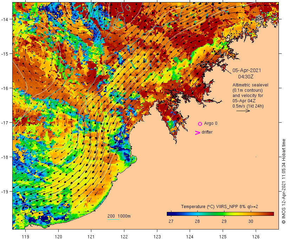Click latitude label '-16'
The width and height of the screenshot is (288, 239).
5,88
